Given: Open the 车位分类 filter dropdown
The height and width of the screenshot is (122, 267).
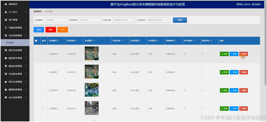Looking at the screenshot, I should (x=124, y=20).
